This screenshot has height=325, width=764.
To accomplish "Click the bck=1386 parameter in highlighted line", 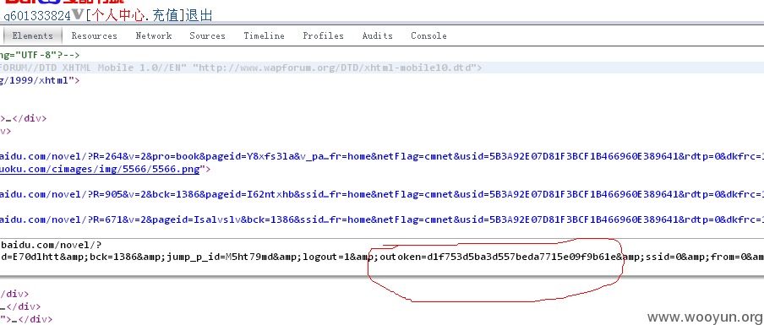I will (x=113, y=257).
